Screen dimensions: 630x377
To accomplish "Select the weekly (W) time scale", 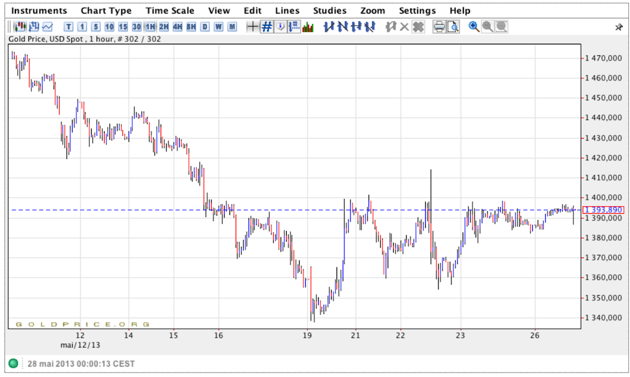I will [218, 26].
